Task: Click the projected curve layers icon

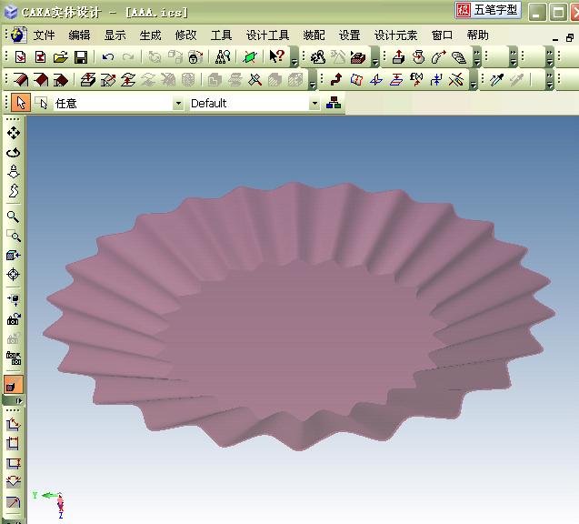Action: [x=396, y=79]
